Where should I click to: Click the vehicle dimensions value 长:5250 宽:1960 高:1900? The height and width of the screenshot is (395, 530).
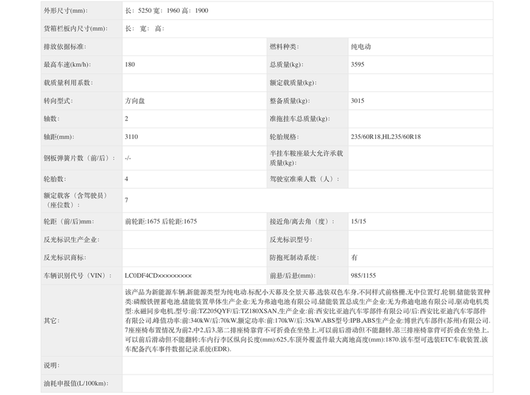pyautogui.click(x=167, y=11)
